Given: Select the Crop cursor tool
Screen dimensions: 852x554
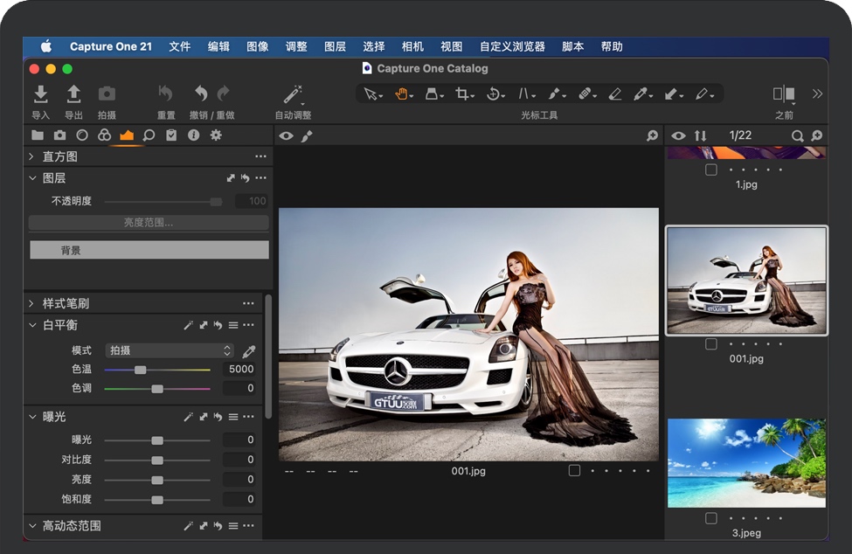Looking at the screenshot, I should pos(462,94).
